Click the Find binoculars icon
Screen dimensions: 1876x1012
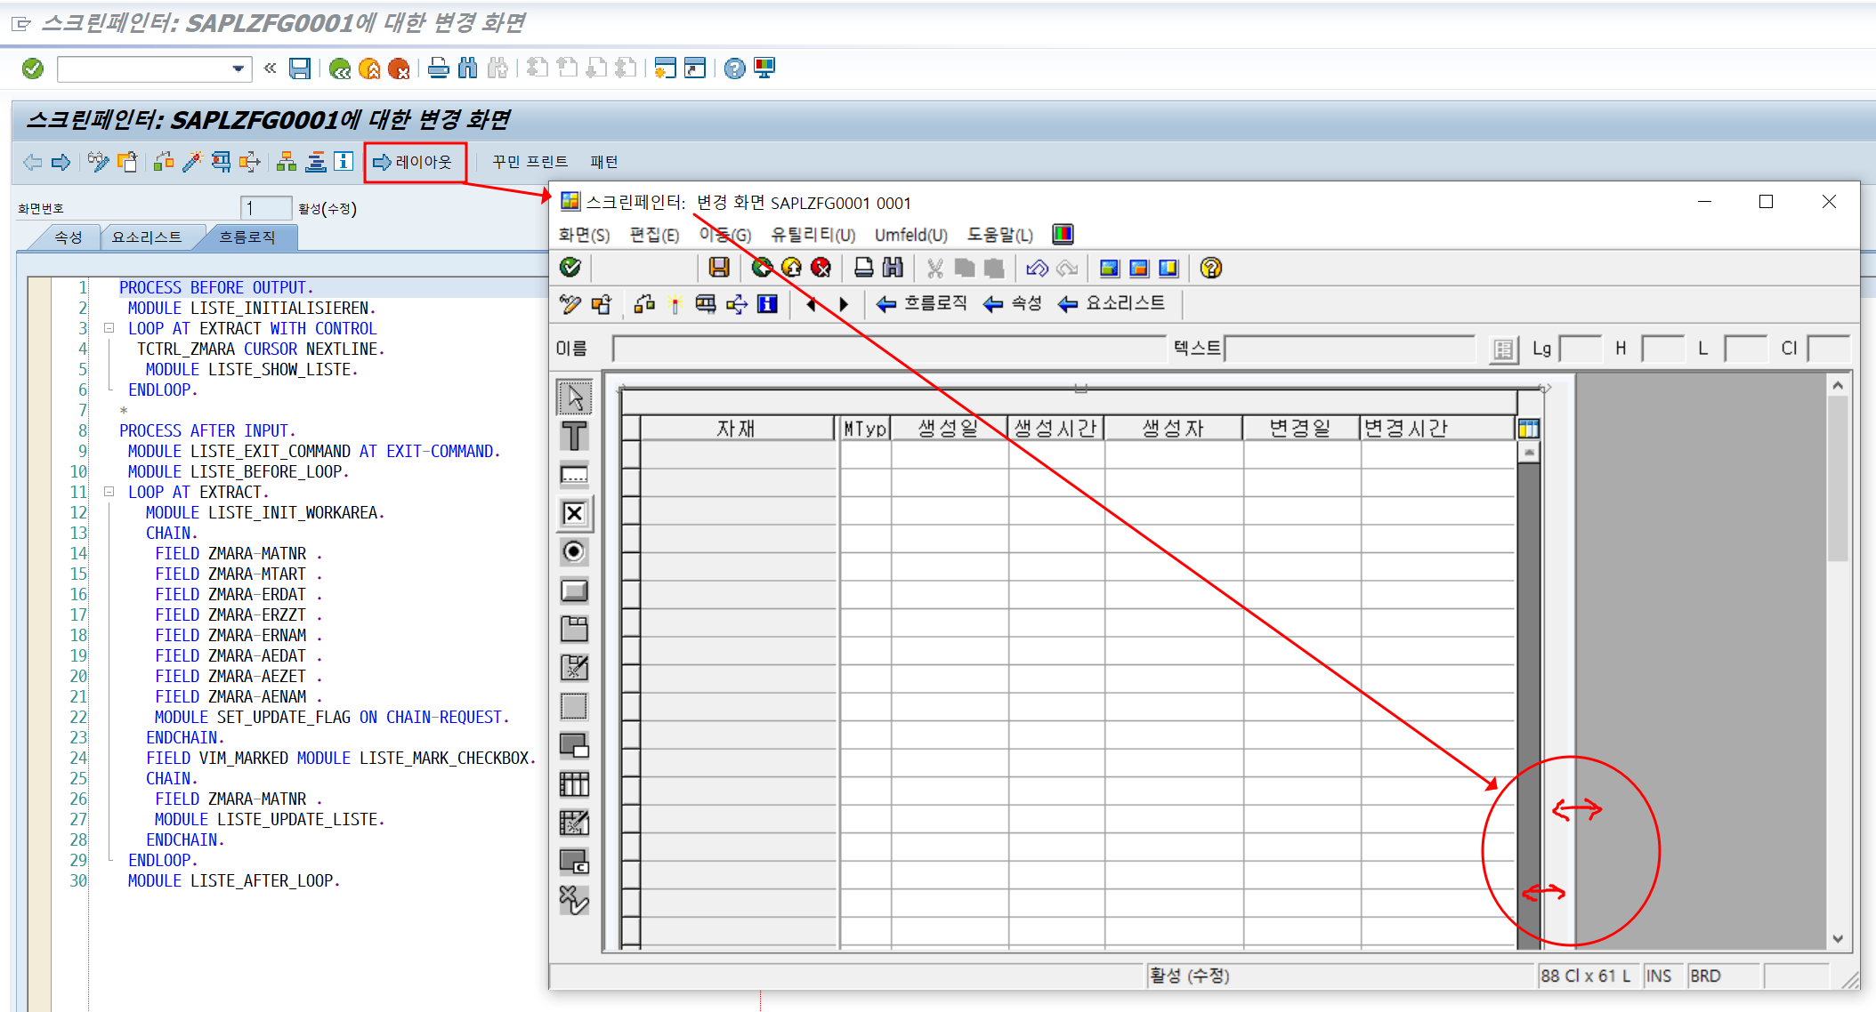point(467,68)
